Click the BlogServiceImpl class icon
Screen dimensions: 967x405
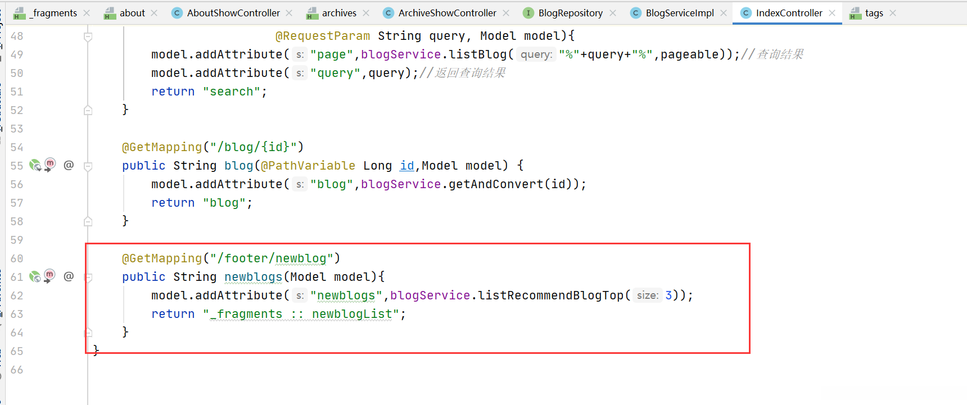tap(635, 13)
